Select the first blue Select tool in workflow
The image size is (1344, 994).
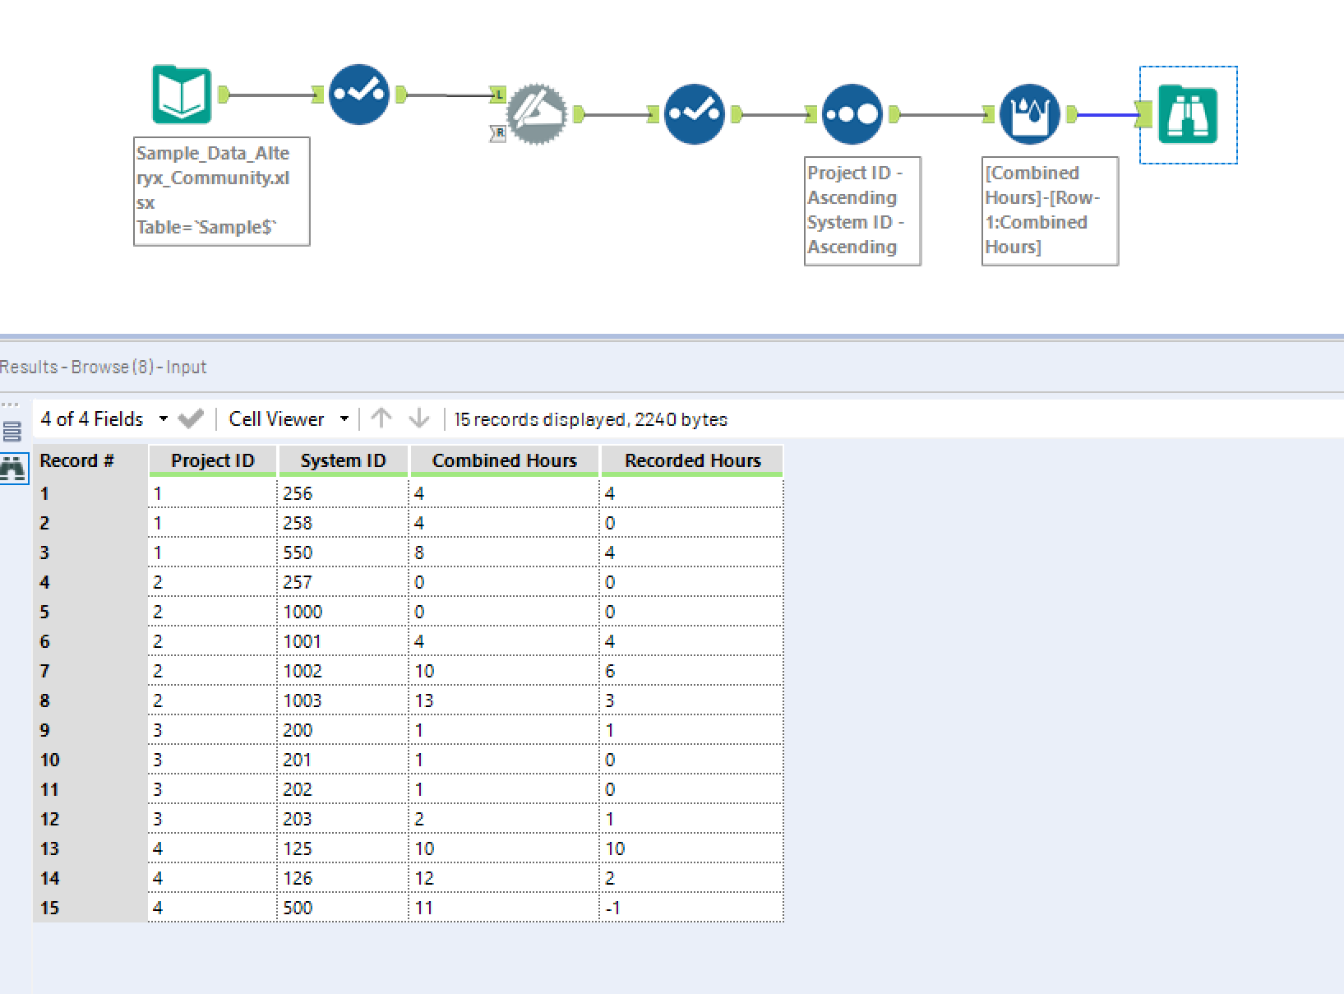359,93
